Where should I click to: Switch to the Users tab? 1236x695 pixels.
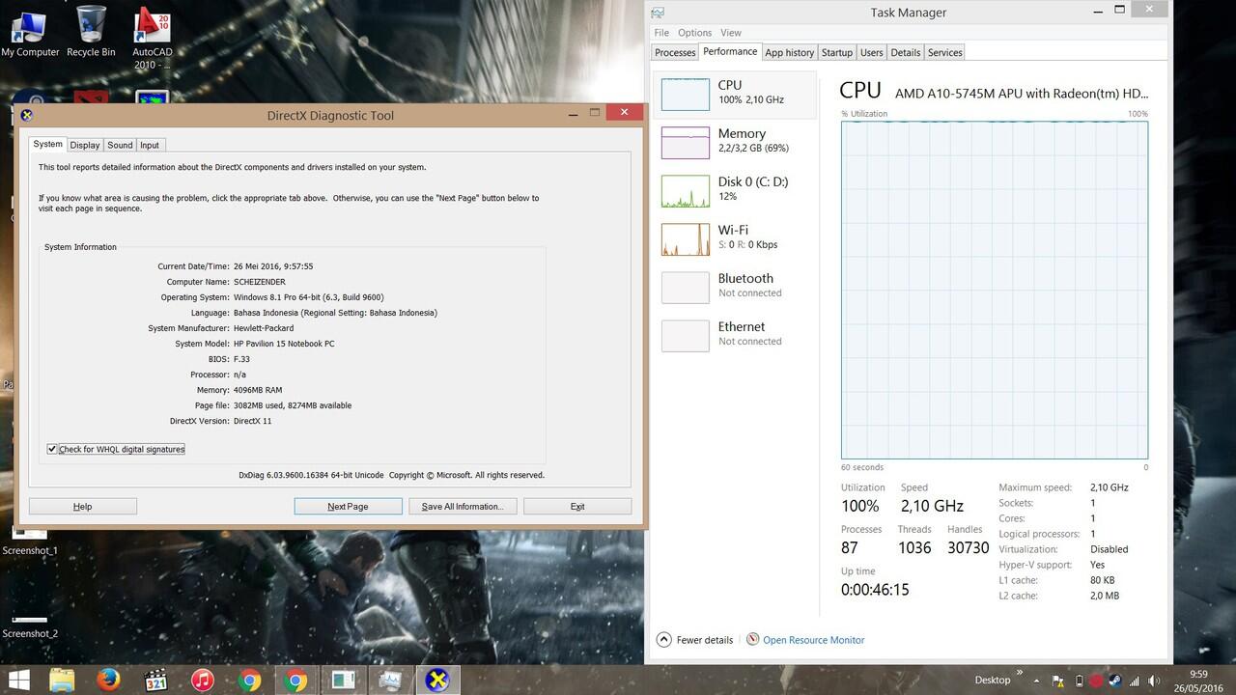click(x=871, y=52)
